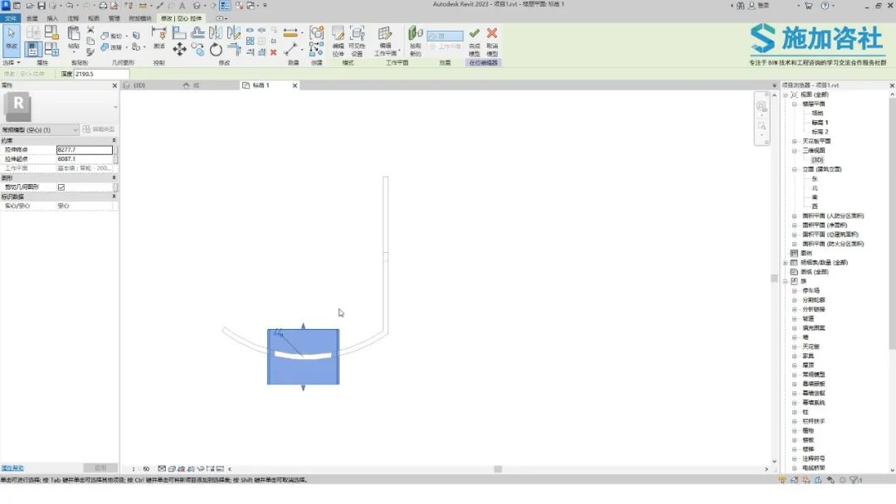Click the 应用 apply button

(x=100, y=468)
